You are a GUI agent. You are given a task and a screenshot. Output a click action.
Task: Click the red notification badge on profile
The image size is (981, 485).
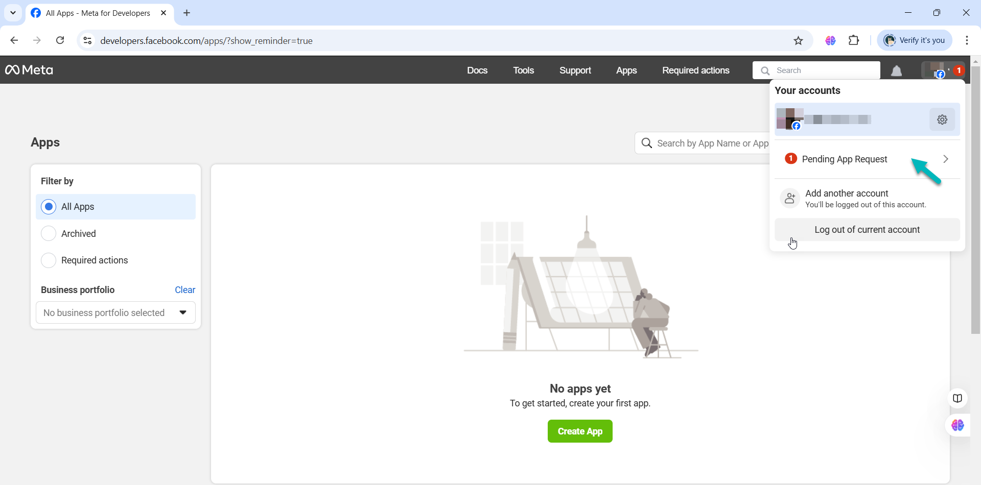click(x=959, y=70)
